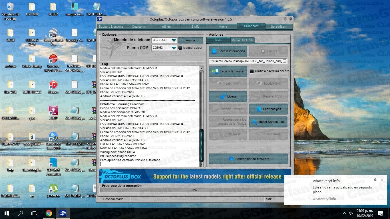The height and width of the screenshot is (219, 390).
Task: Open the Repair IMEI / SN tab
Action: point(242,40)
